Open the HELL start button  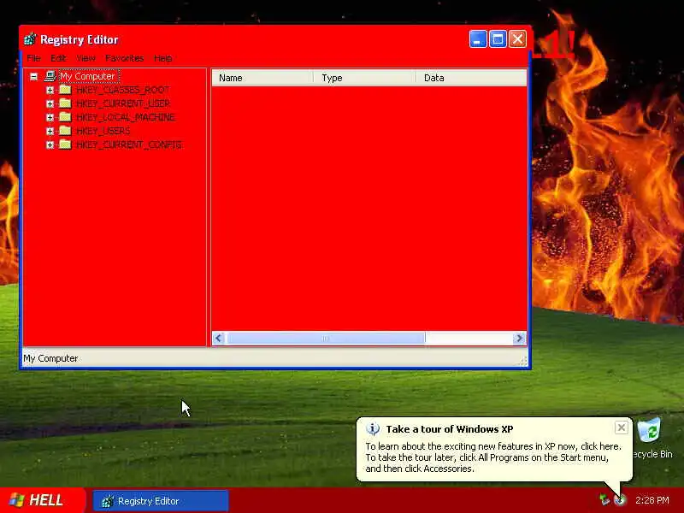tap(42, 500)
